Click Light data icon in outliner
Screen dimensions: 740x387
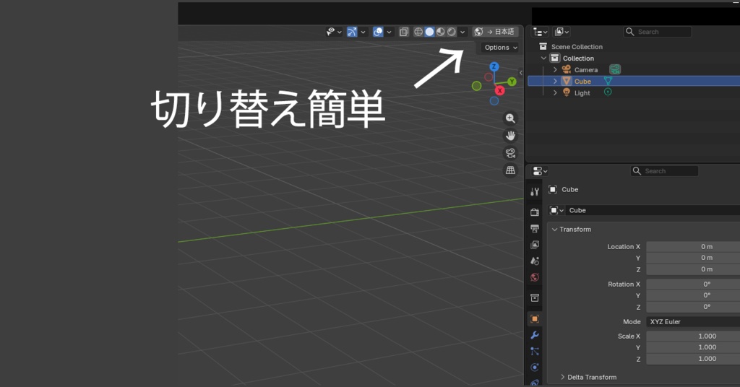coord(608,92)
